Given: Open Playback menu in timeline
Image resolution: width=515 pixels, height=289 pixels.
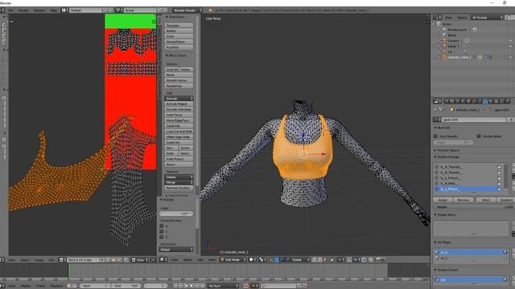Looking at the screenshot, I should (x=56, y=286).
